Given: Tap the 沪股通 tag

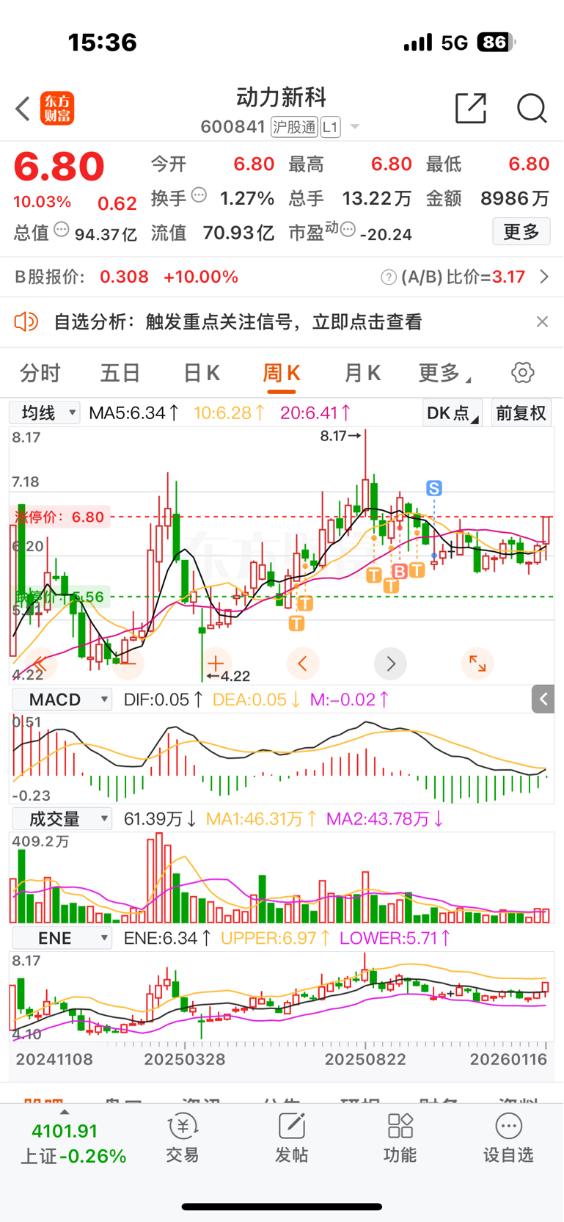Looking at the screenshot, I should tap(294, 127).
